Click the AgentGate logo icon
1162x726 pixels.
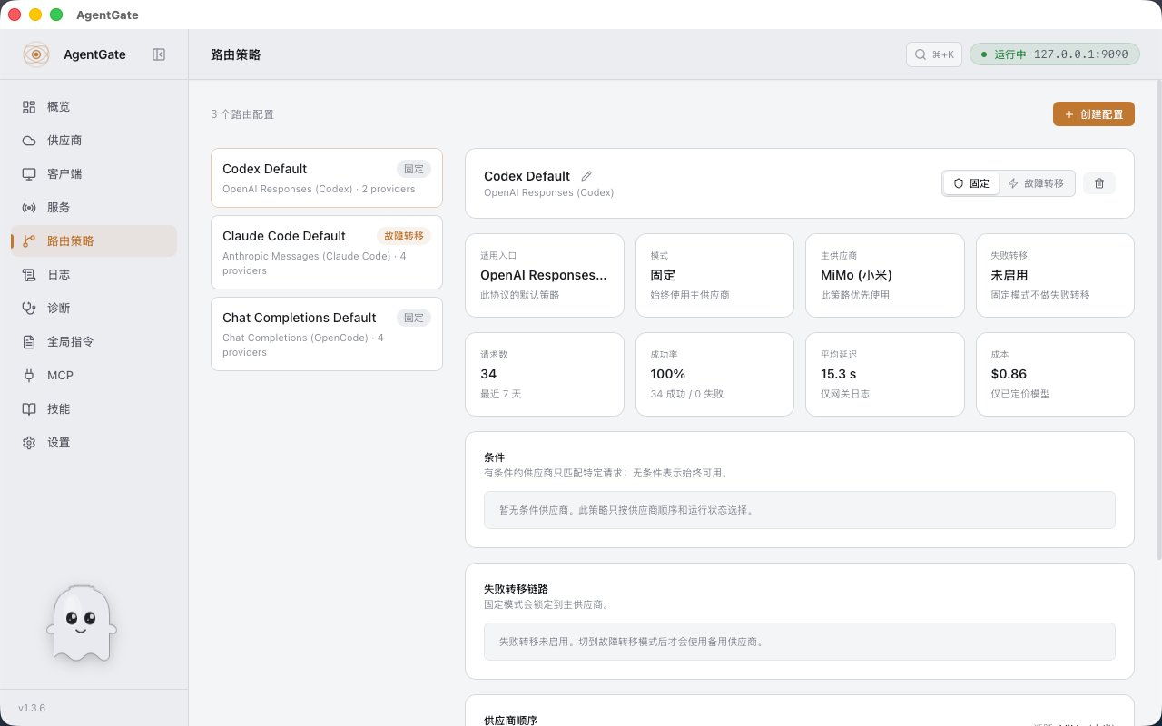pyautogui.click(x=36, y=54)
